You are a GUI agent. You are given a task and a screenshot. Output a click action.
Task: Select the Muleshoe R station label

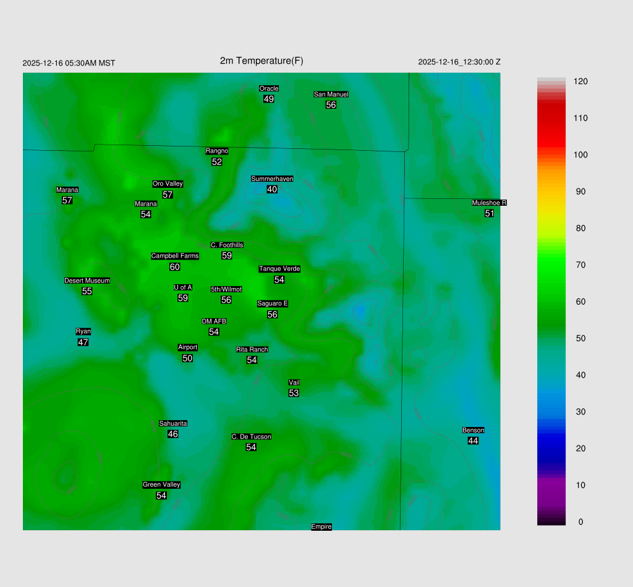(489, 203)
